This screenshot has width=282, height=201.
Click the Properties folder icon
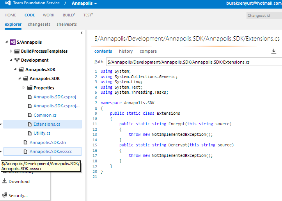29,88
